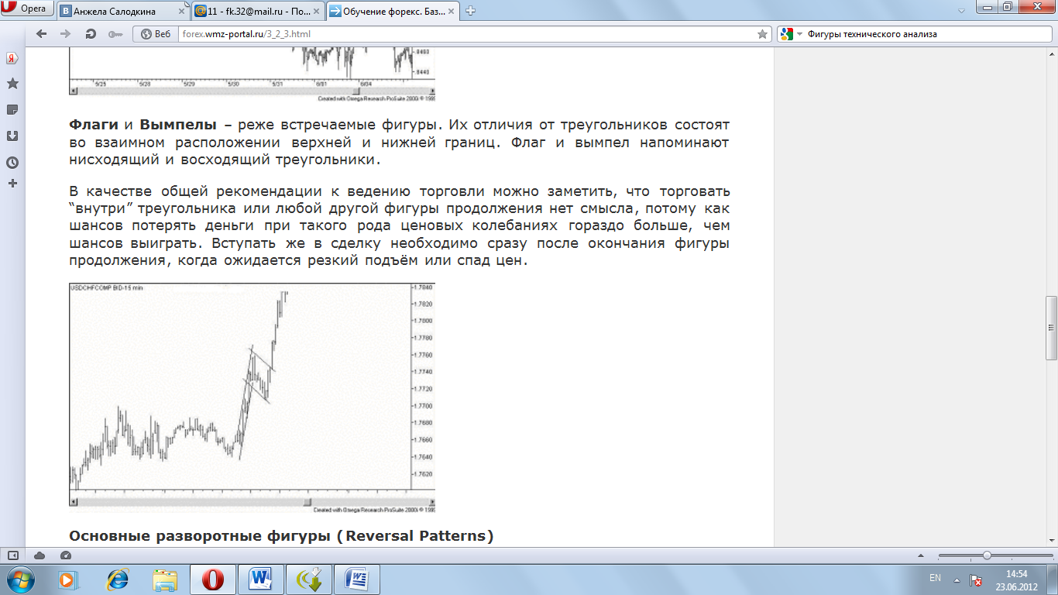Image resolution: width=1058 pixels, height=595 pixels.
Task: Open the Windows Start menu
Action: click(x=21, y=579)
